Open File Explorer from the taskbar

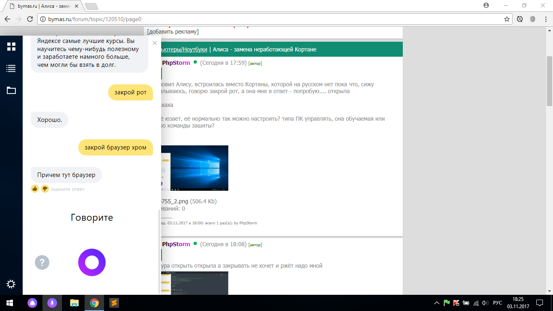pyautogui.click(x=74, y=303)
